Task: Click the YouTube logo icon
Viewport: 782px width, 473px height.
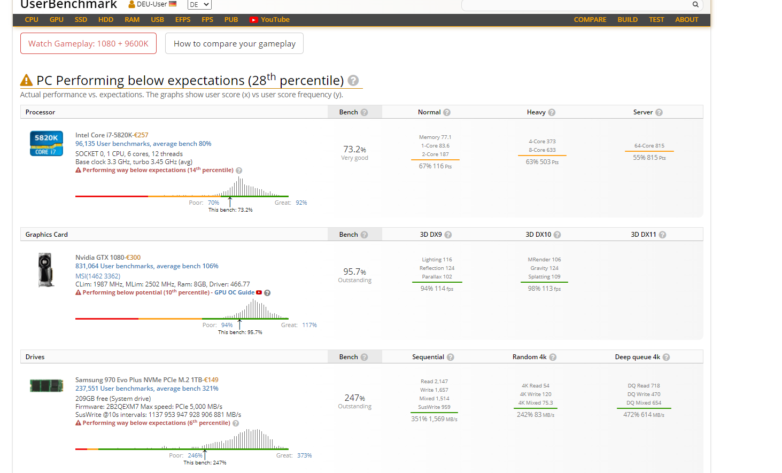Action: pyautogui.click(x=254, y=20)
